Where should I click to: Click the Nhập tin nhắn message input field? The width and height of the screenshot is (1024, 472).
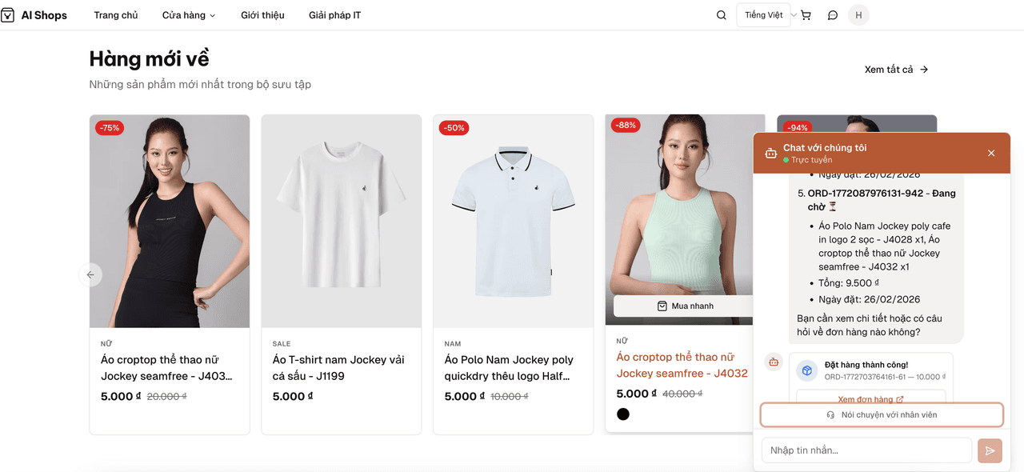point(866,450)
